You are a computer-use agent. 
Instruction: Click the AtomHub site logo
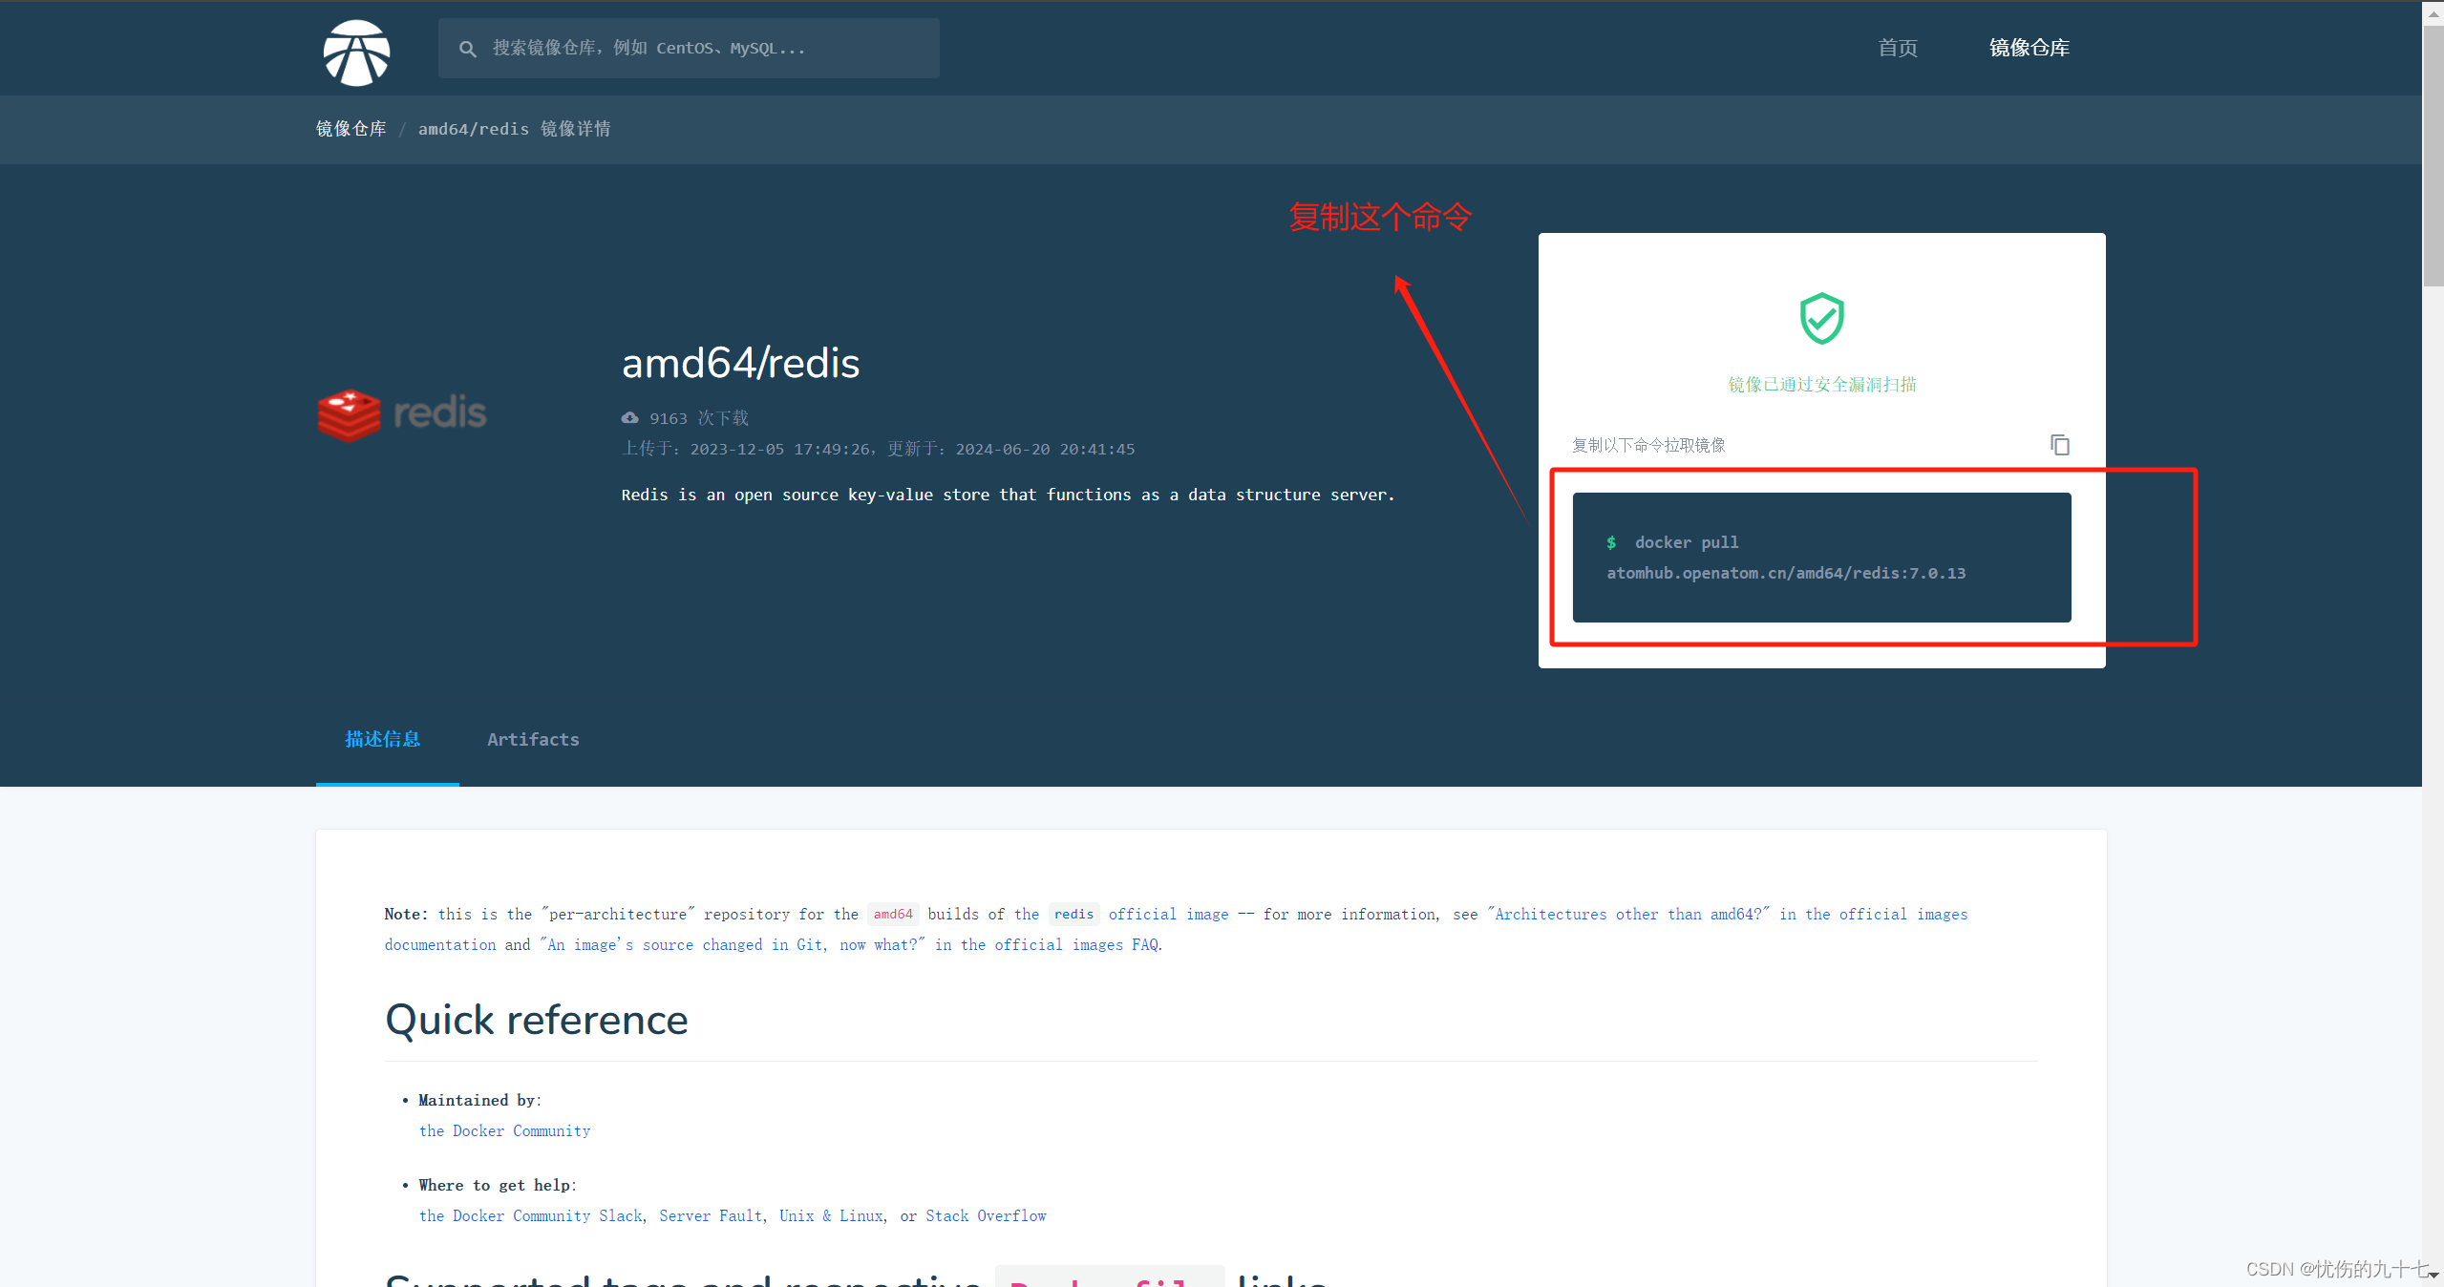356,53
